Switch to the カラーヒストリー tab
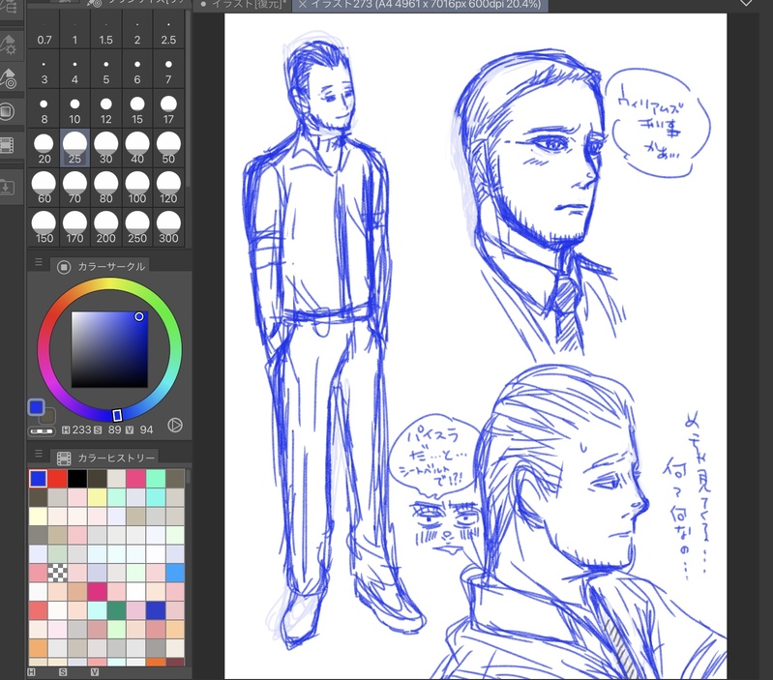The width and height of the screenshot is (773, 680). pyautogui.click(x=105, y=458)
